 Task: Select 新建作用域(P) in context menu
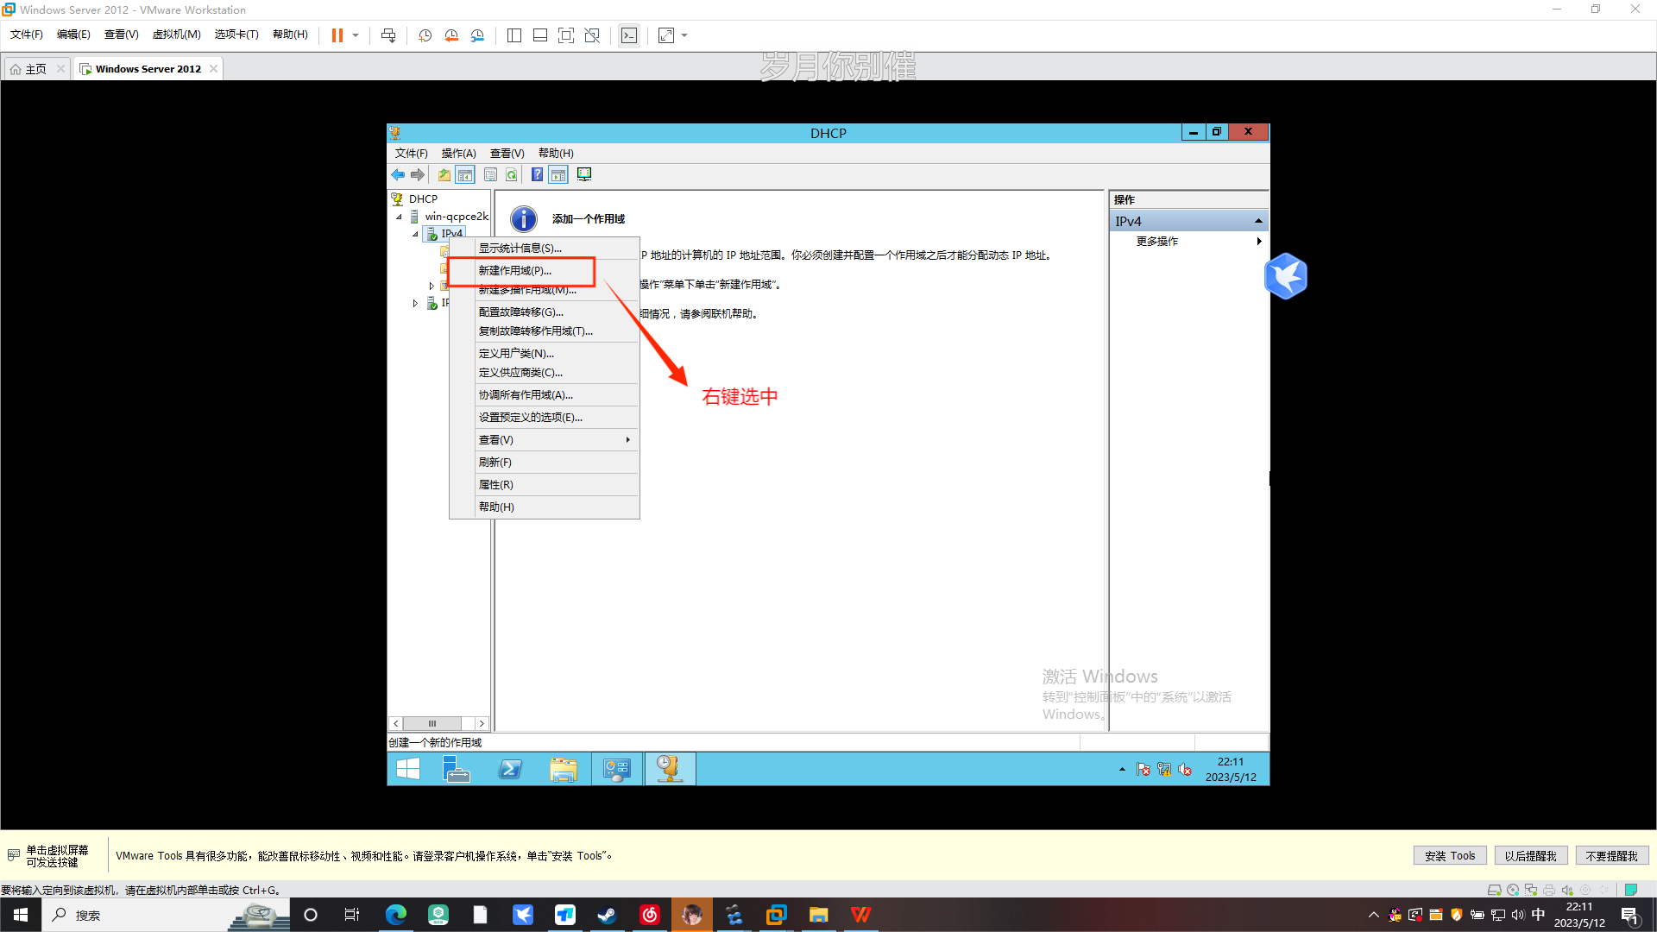(515, 271)
